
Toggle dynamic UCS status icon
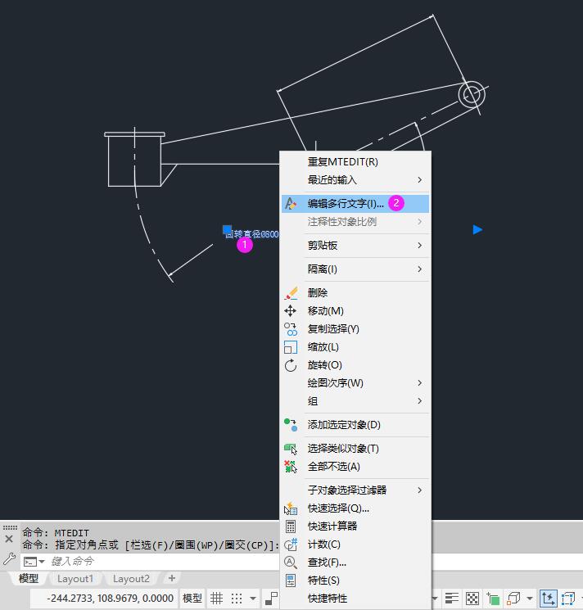coord(548,598)
